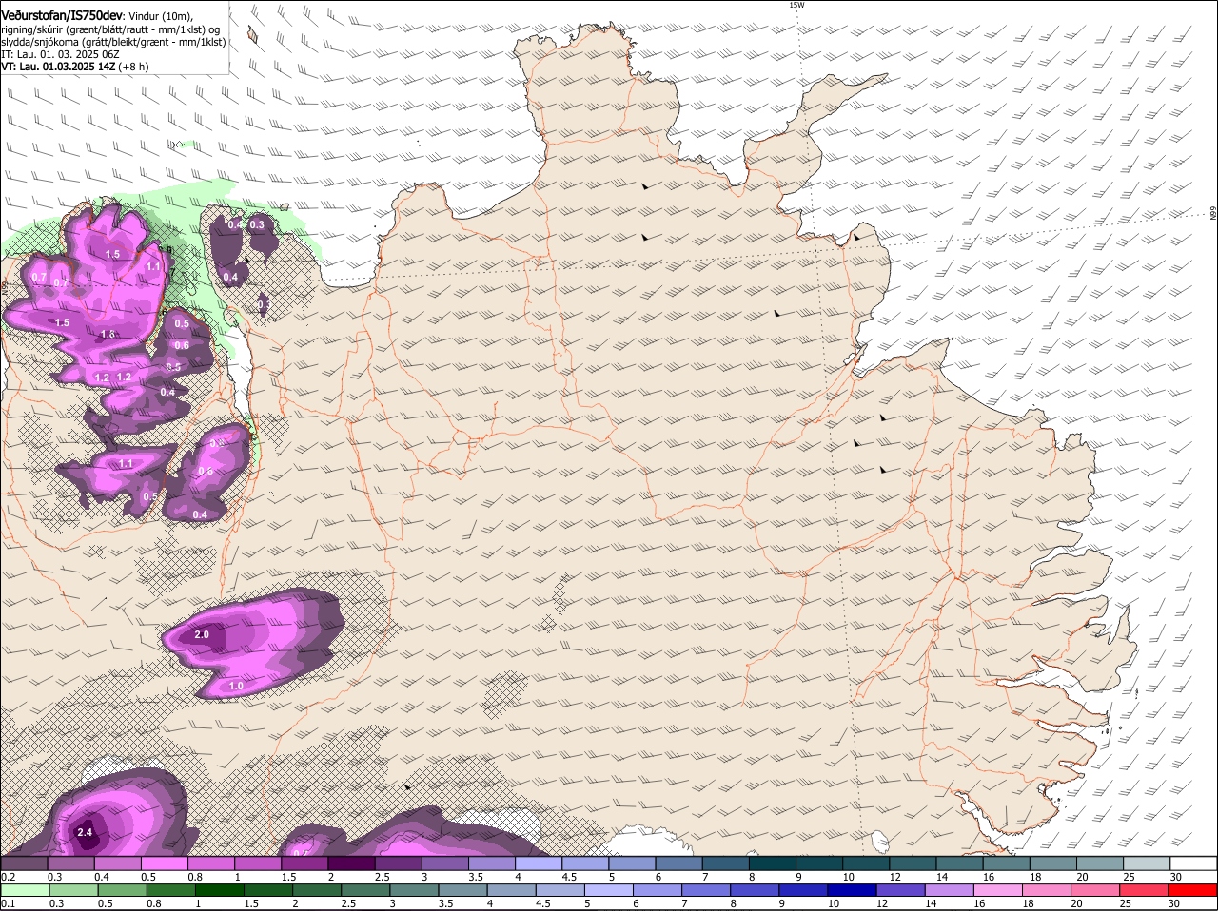Click the 2.4 precipitation value on the map
The width and height of the screenshot is (1218, 911).
coord(84,832)
